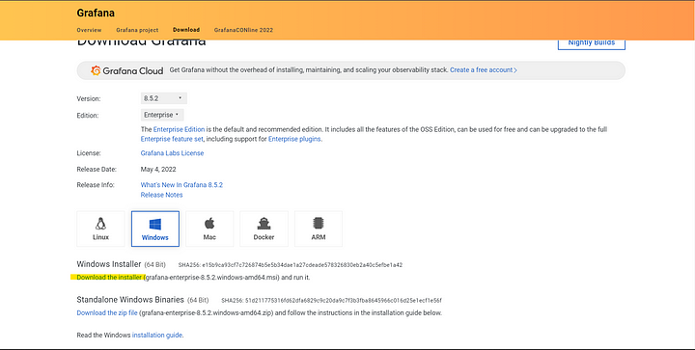Switch to the Grafana project tab
This screenshot has width=695, height=350.
(137, 30)
